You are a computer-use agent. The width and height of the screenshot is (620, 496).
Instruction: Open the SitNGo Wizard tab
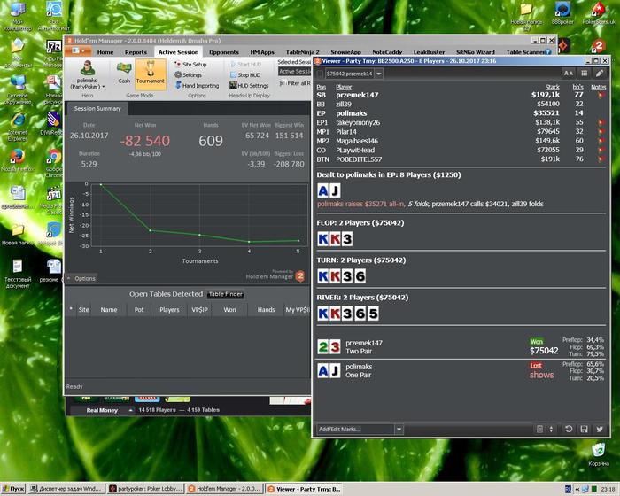point(476,52)
